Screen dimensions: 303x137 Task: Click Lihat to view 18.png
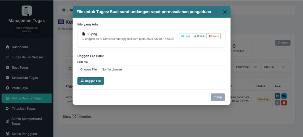[186, 36]
